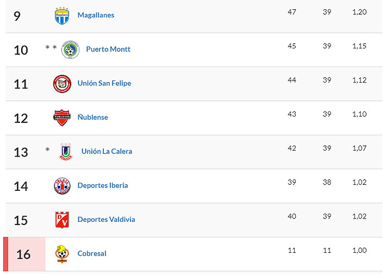Click the Unión La Calera crest
The image size is (386, 274).
[66, 151]
